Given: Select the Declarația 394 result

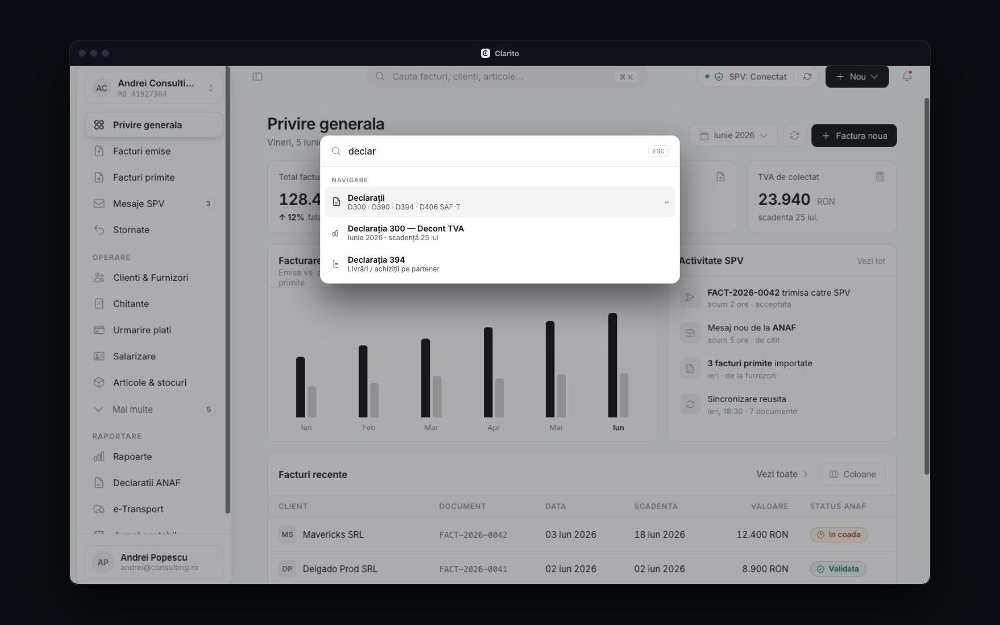Looking at the screenshot, I should [x=499, y=264].
